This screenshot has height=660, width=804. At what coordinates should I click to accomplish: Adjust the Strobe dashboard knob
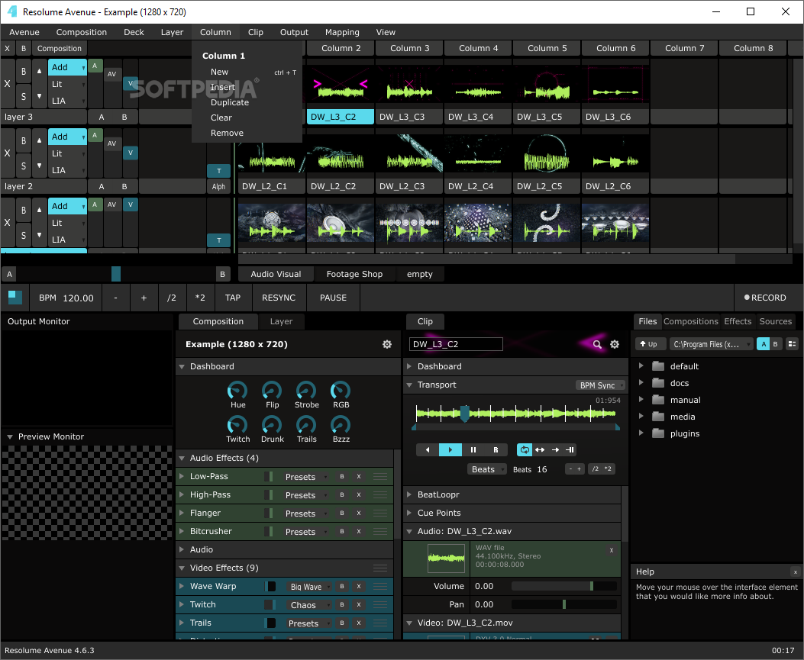coord(306,391)
